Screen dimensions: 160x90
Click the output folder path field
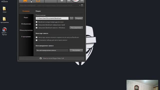coord(52,18)
